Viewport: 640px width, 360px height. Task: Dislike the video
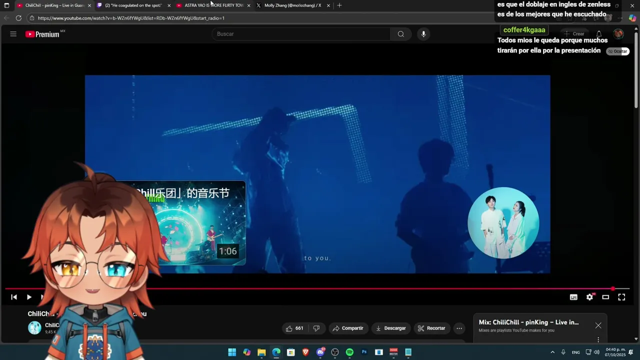tap(316, 328)
